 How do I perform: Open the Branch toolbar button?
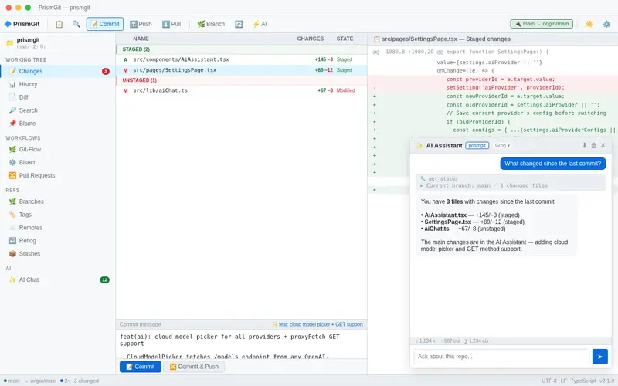point(211,24)
